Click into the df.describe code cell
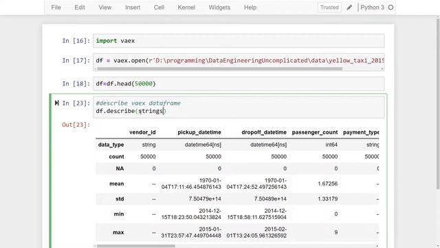 click(239, 107)
